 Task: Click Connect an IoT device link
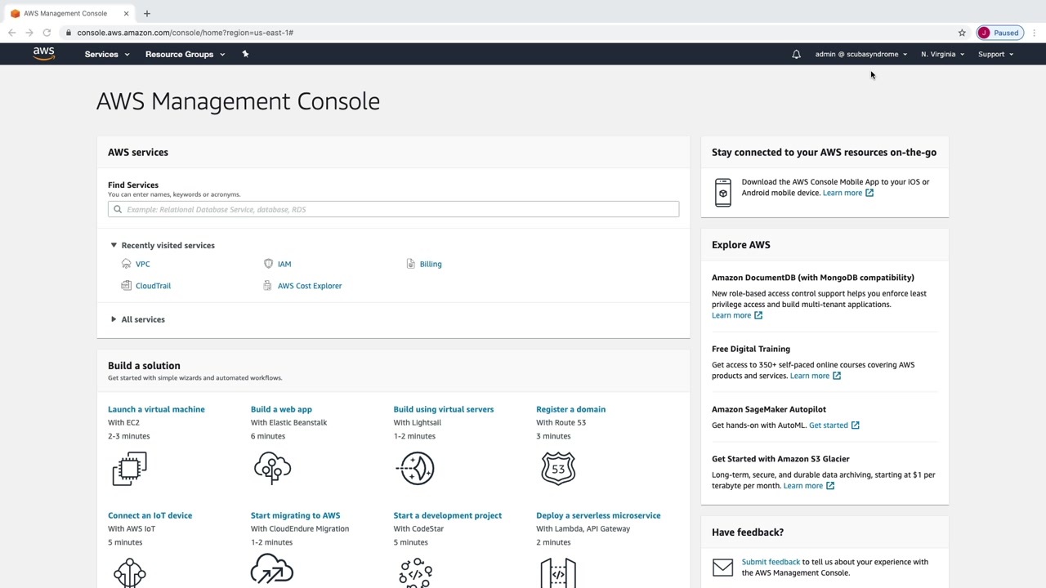150,515
